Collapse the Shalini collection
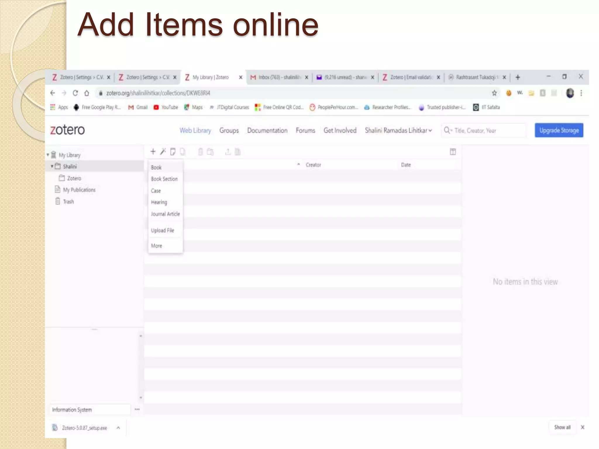Screen dimensions: 599x449 click(52, 166)
